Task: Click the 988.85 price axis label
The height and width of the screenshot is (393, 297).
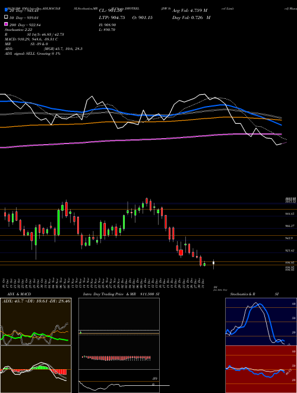Action: pyautogui.click(x=290, y=214)
